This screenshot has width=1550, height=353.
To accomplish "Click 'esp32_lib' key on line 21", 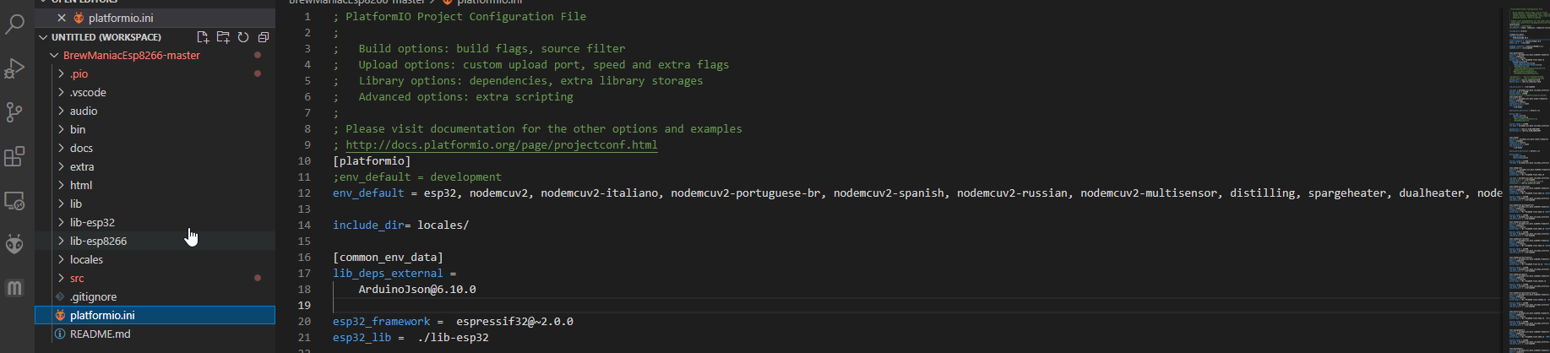I will pos(362,337).
